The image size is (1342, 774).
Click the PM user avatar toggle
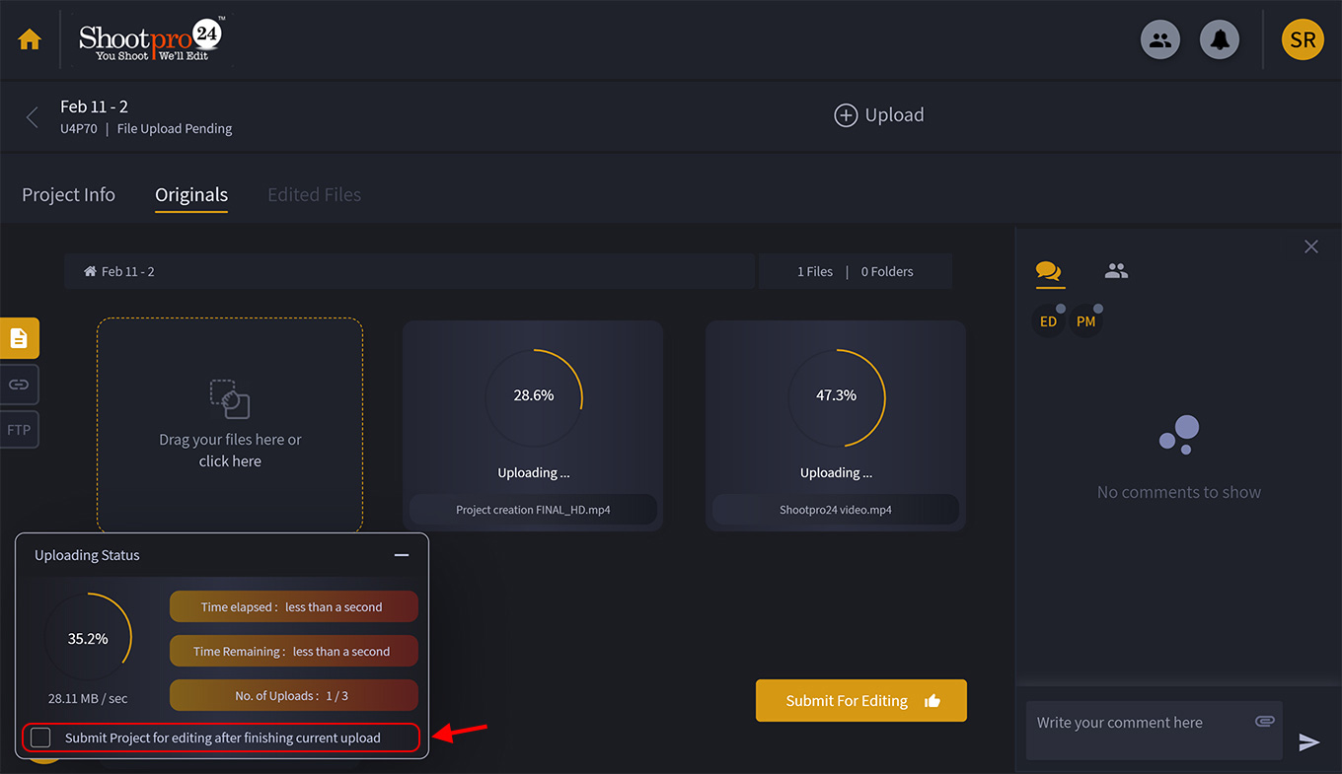(1086, 320)
